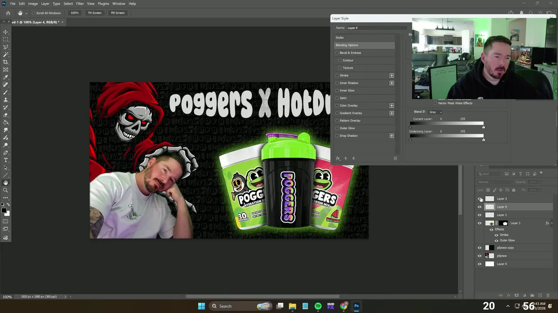Click the fx icon in Layer Style dialog
Screen dimensions: 558x313
point(338,158)
